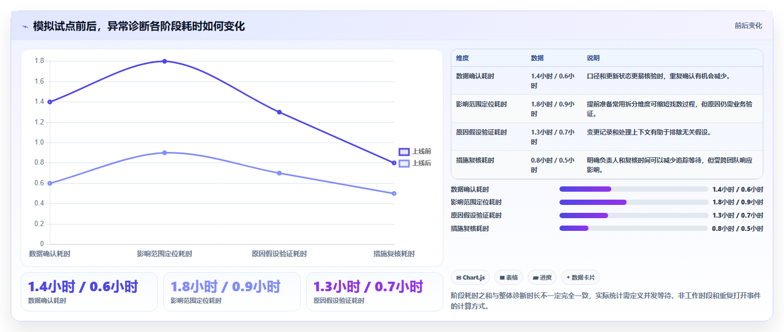Click the 说明 table column header
This screenshot has height=332, width=784.
coord(593,58)
